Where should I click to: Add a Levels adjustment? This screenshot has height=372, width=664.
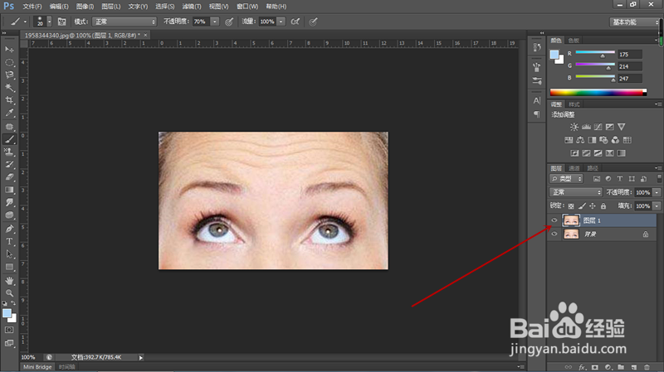[x=586, y=127]
